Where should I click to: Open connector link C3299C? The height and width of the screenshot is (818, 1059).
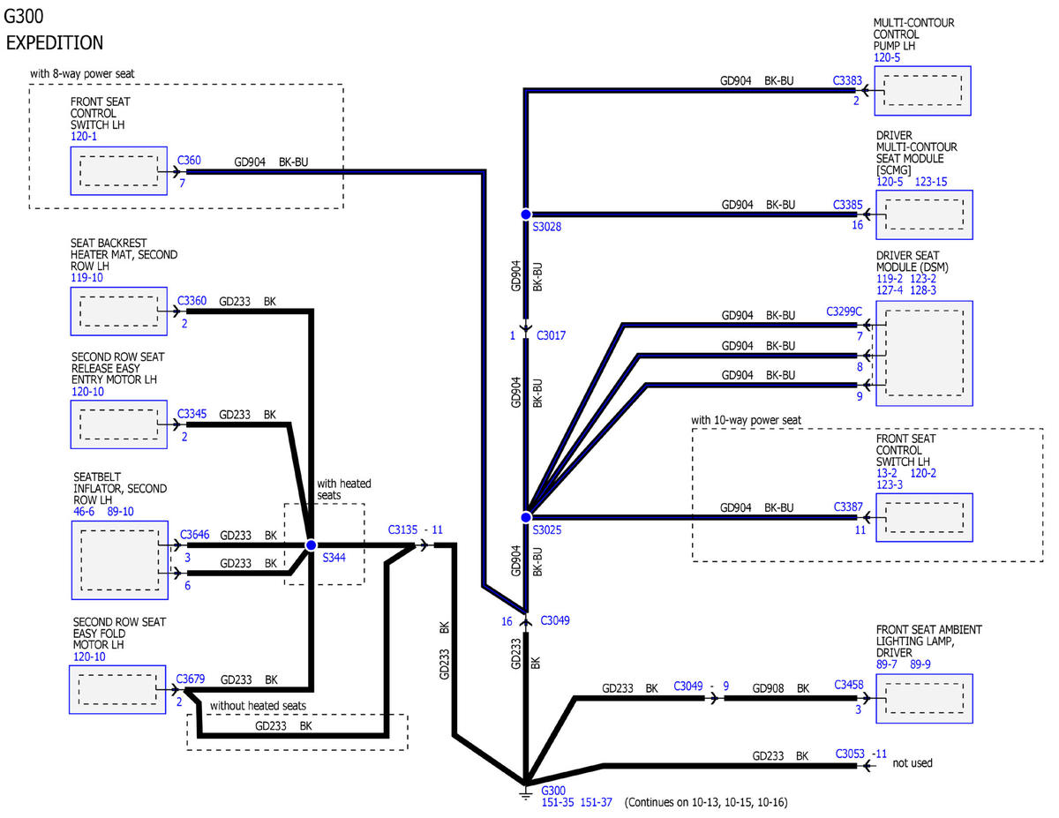click(x=845, y=311)
